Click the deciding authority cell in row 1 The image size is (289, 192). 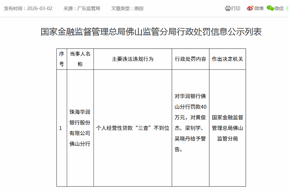pos(227,128)
